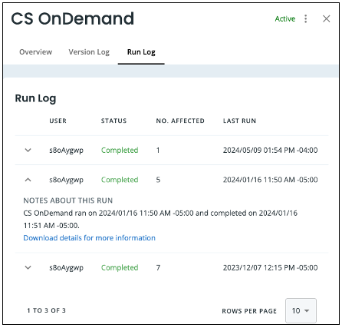The image size is (342, 328).
Task: Click the STATUS column header
Action: [113, 121]
